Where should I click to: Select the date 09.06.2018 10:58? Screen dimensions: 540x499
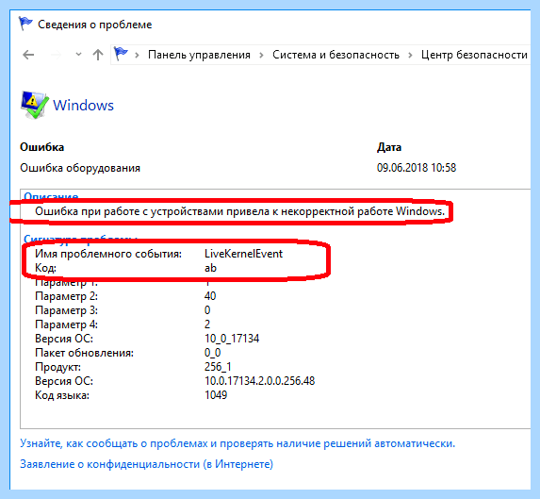[x=417, y=168]
